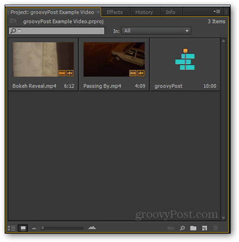Click the Bokeh Reveal.mp4 file name
The width and height of the screenshot is (239, 242).
click(x=34, y=86)
